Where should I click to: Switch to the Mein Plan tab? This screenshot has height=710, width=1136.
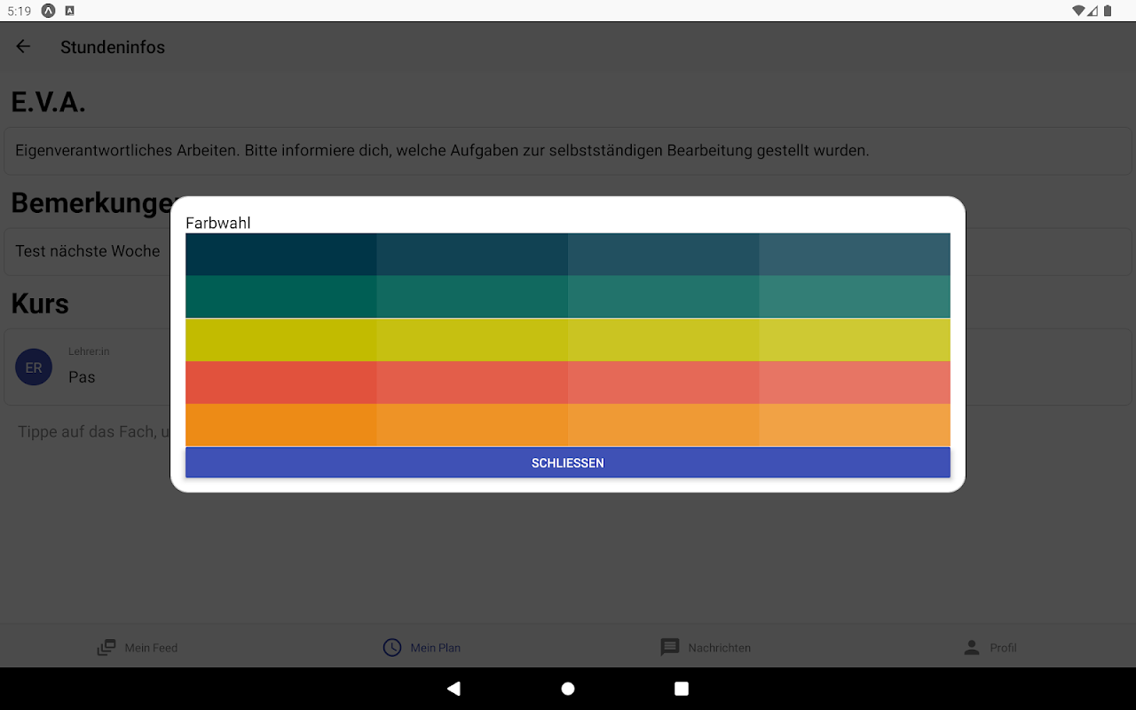(422, 647)
